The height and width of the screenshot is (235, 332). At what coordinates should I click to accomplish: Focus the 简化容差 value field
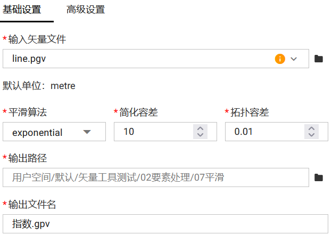pos(154,132)
